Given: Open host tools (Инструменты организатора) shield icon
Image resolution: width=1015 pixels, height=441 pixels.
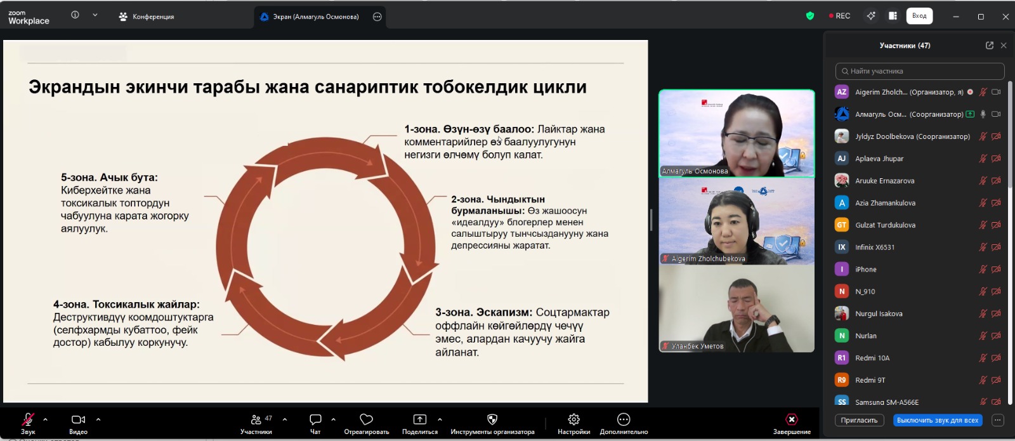Looking at the screenshot, I should [492, 420].
